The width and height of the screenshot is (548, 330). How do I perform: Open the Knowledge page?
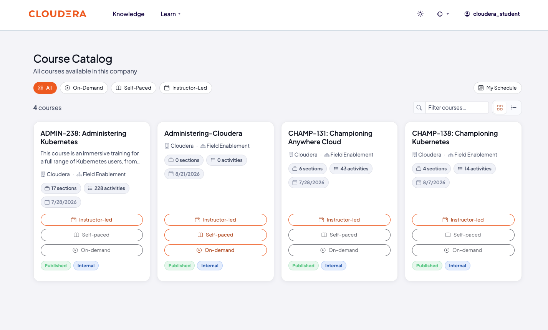click(x=129, y=14)
